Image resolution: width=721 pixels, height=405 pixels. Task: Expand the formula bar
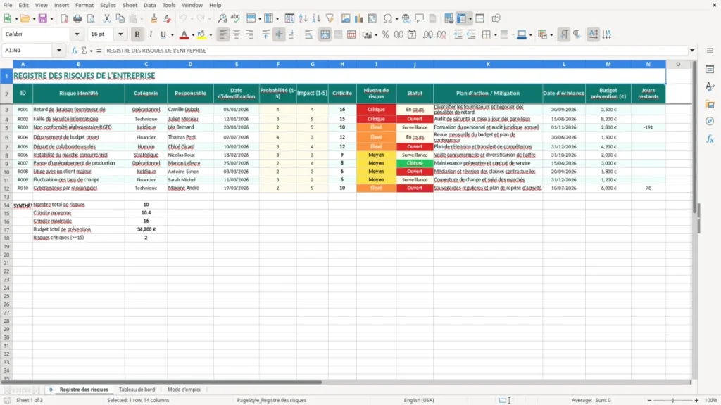(x=692, y=51)
